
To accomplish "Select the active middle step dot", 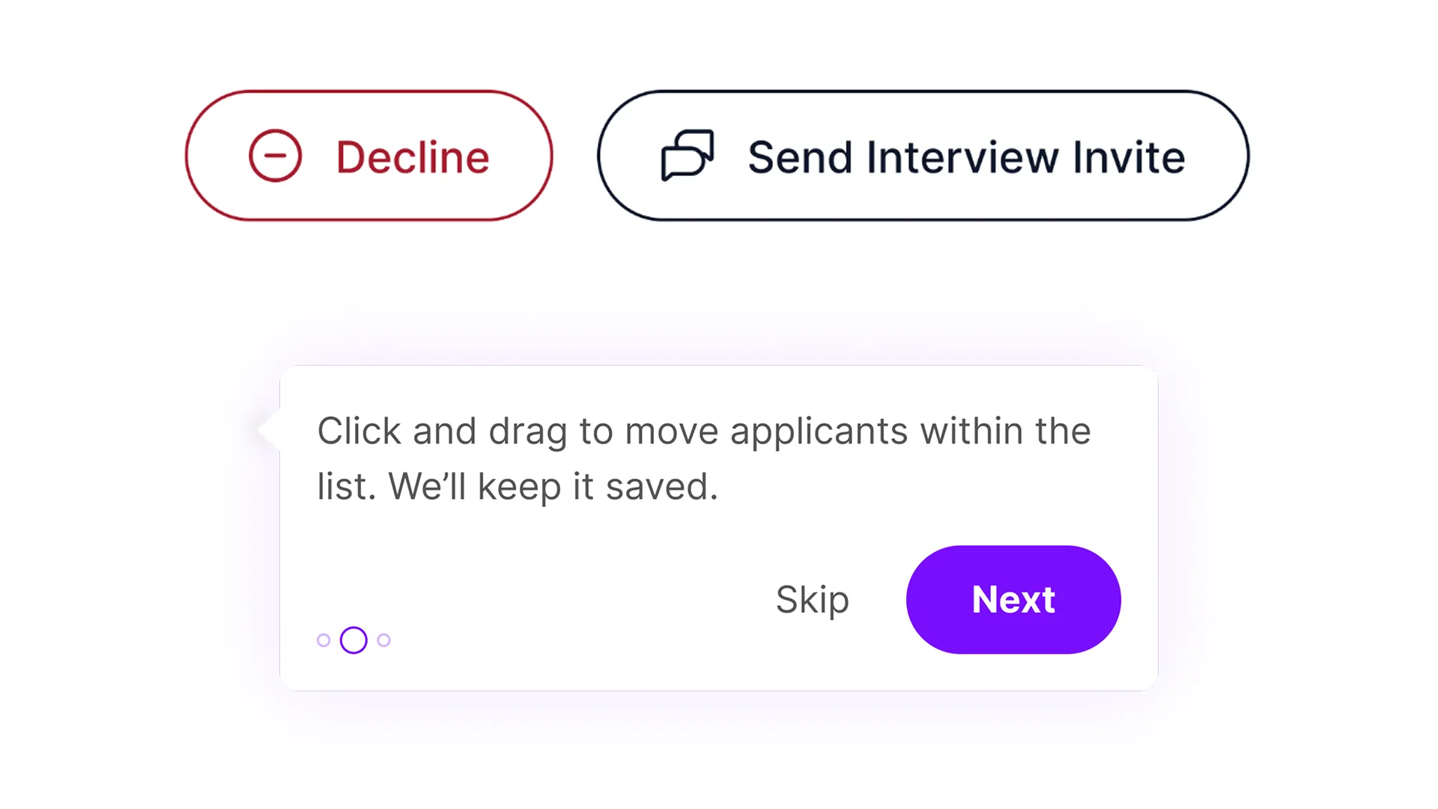I will tap(354, 640).
